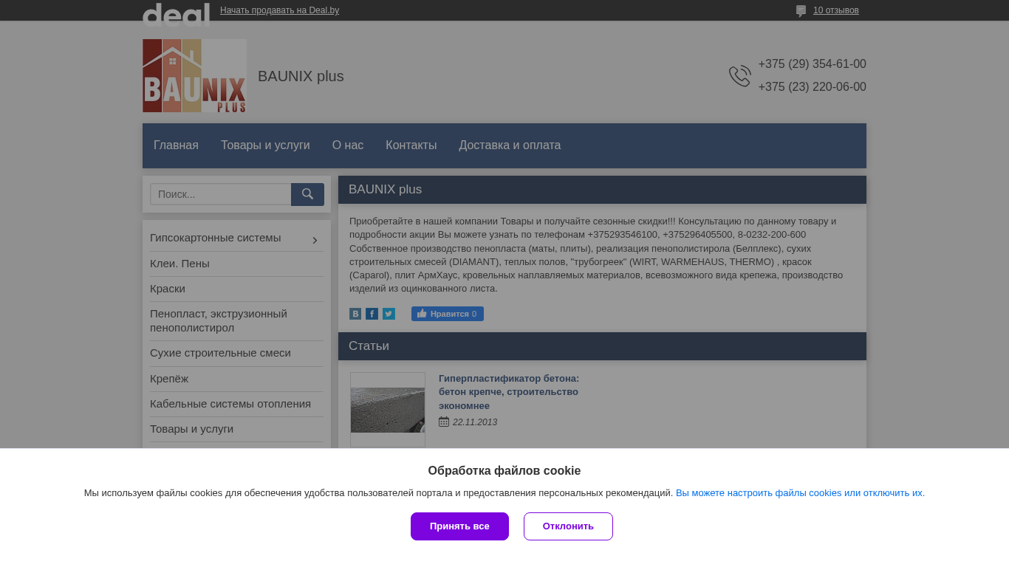Click the 'Статьи' section heading

369,346
